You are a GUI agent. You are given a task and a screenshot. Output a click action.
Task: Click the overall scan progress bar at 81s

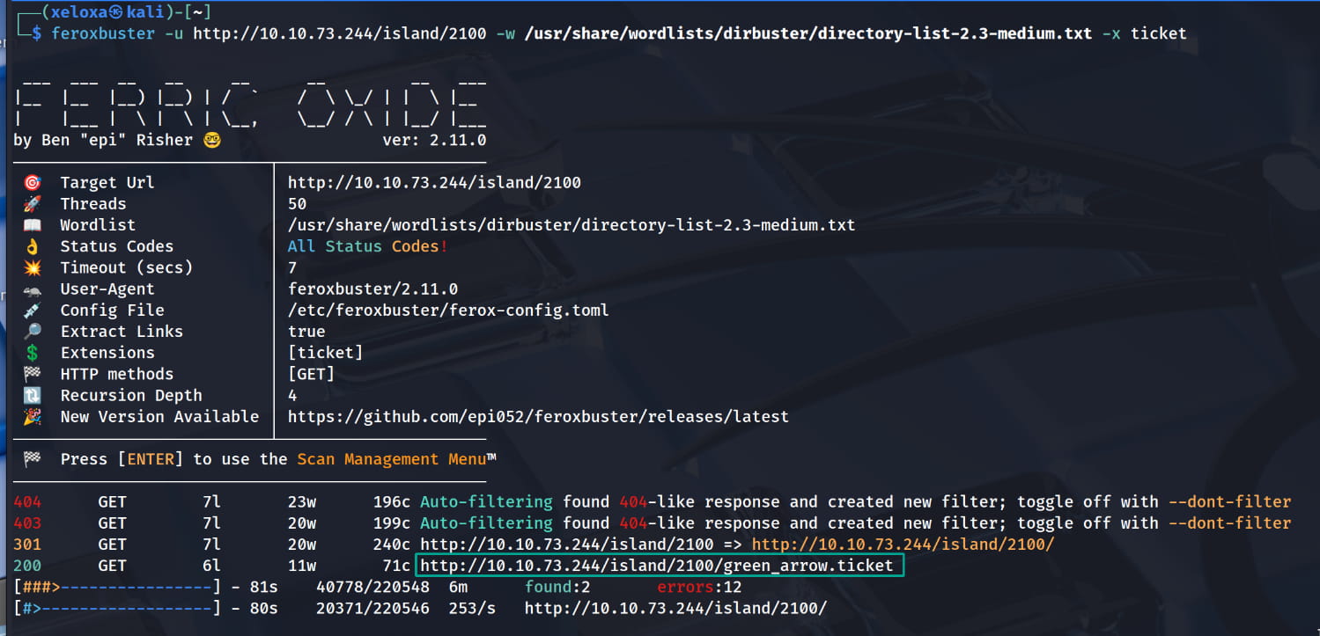tap(117, 587)
